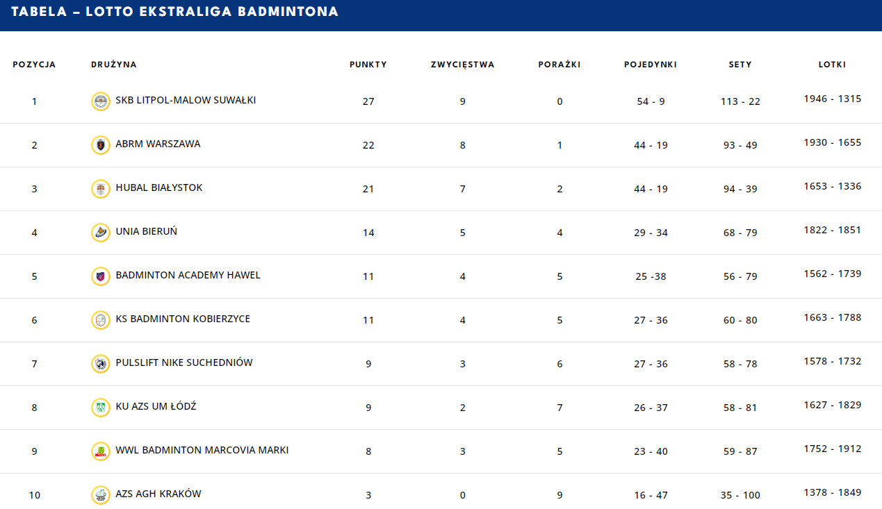The image size is (882, 509).
Task: Open the SKB Litpol-Malow Suwałki team name
Action: click(186, 100)
